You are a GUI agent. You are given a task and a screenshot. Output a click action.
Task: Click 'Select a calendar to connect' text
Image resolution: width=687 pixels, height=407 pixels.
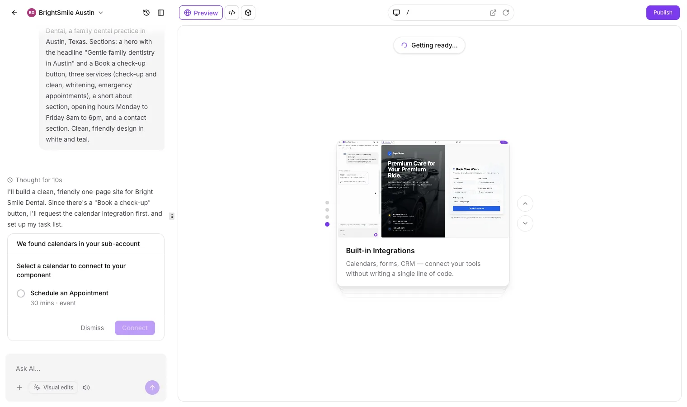(x=71, y=270)
